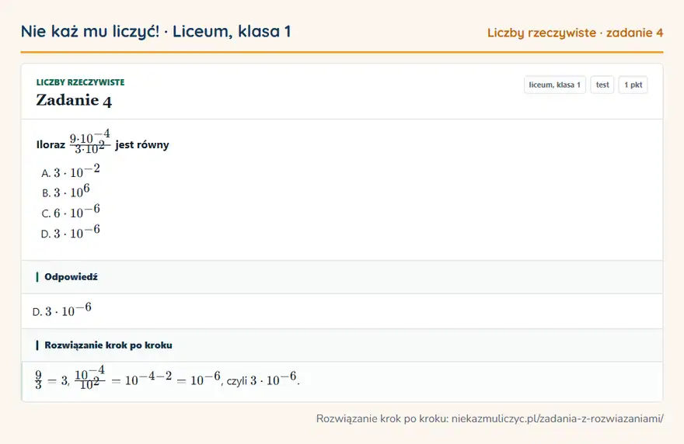Collapse the Odpowiedź section header
The height and width of the screenshot is (444, 684).
(342, 277)
